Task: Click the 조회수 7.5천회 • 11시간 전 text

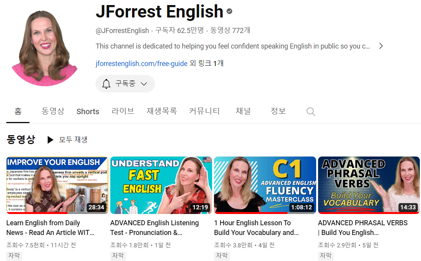Action: tap(41, 245)
